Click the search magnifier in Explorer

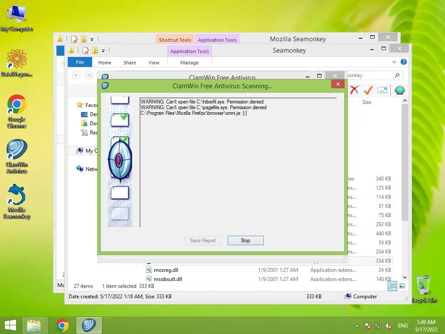pos(397,75)
